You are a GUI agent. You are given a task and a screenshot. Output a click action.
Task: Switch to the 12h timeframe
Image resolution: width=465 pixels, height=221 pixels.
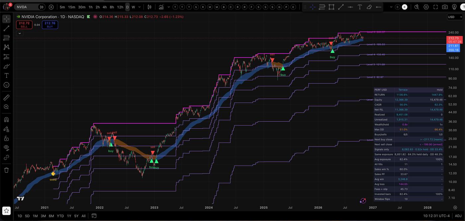coord(120,7)
